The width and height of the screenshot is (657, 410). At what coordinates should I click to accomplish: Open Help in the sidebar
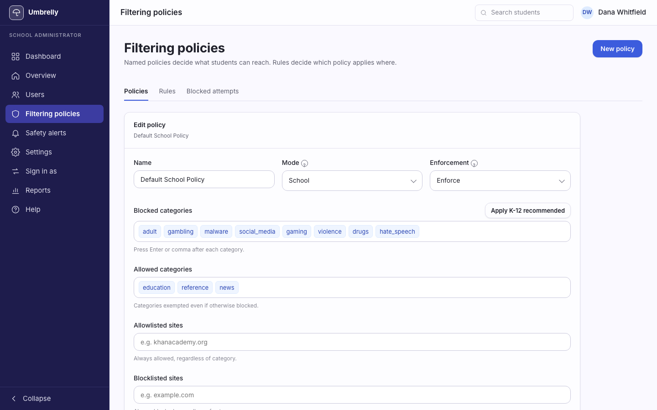[54, 210]
